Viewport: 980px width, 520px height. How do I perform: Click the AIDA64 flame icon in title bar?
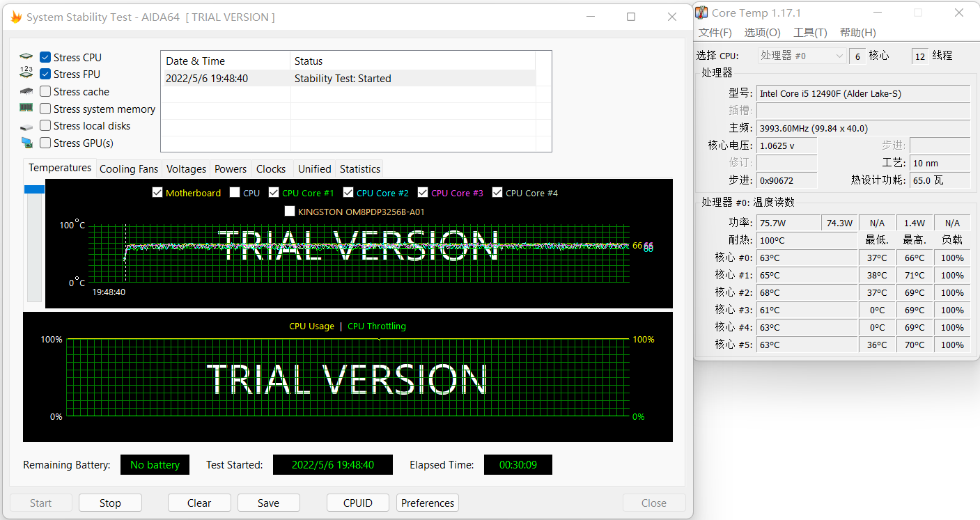(x=16, y=17)
